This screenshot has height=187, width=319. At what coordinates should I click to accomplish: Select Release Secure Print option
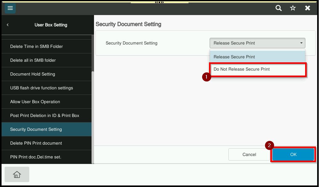(x=257, y=57)
